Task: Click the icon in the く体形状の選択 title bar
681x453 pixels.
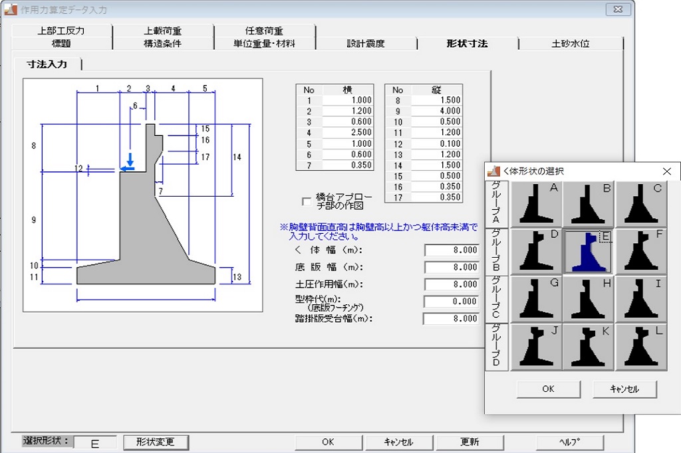Action: coord(493,171)
